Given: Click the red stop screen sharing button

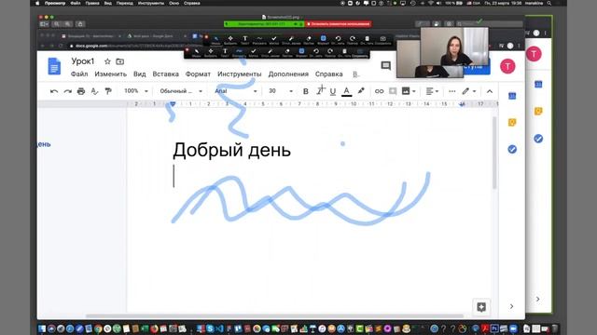Looking at the screenshot, I should pos(338,24).
